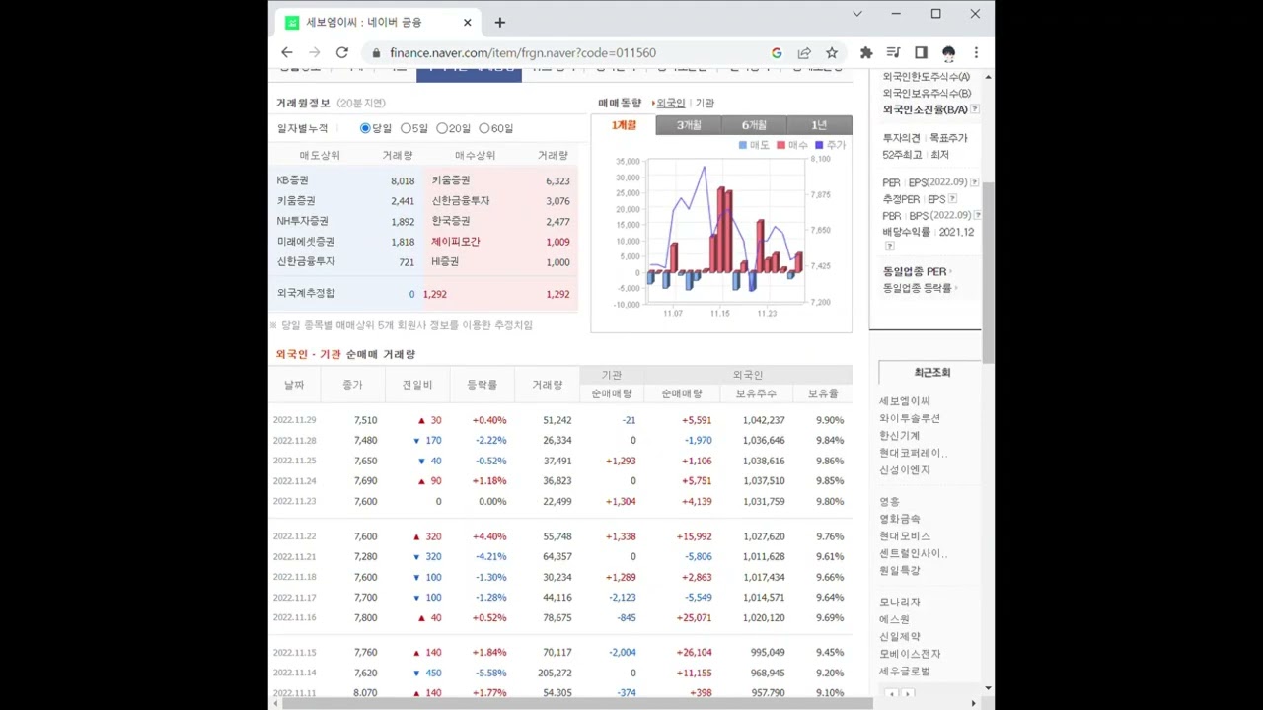Open 현대모비스 in recent views
1263x710 pixels.
point(905,535)
